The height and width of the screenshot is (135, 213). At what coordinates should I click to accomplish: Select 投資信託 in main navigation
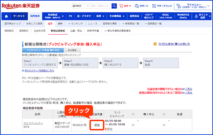coord(134,16)
